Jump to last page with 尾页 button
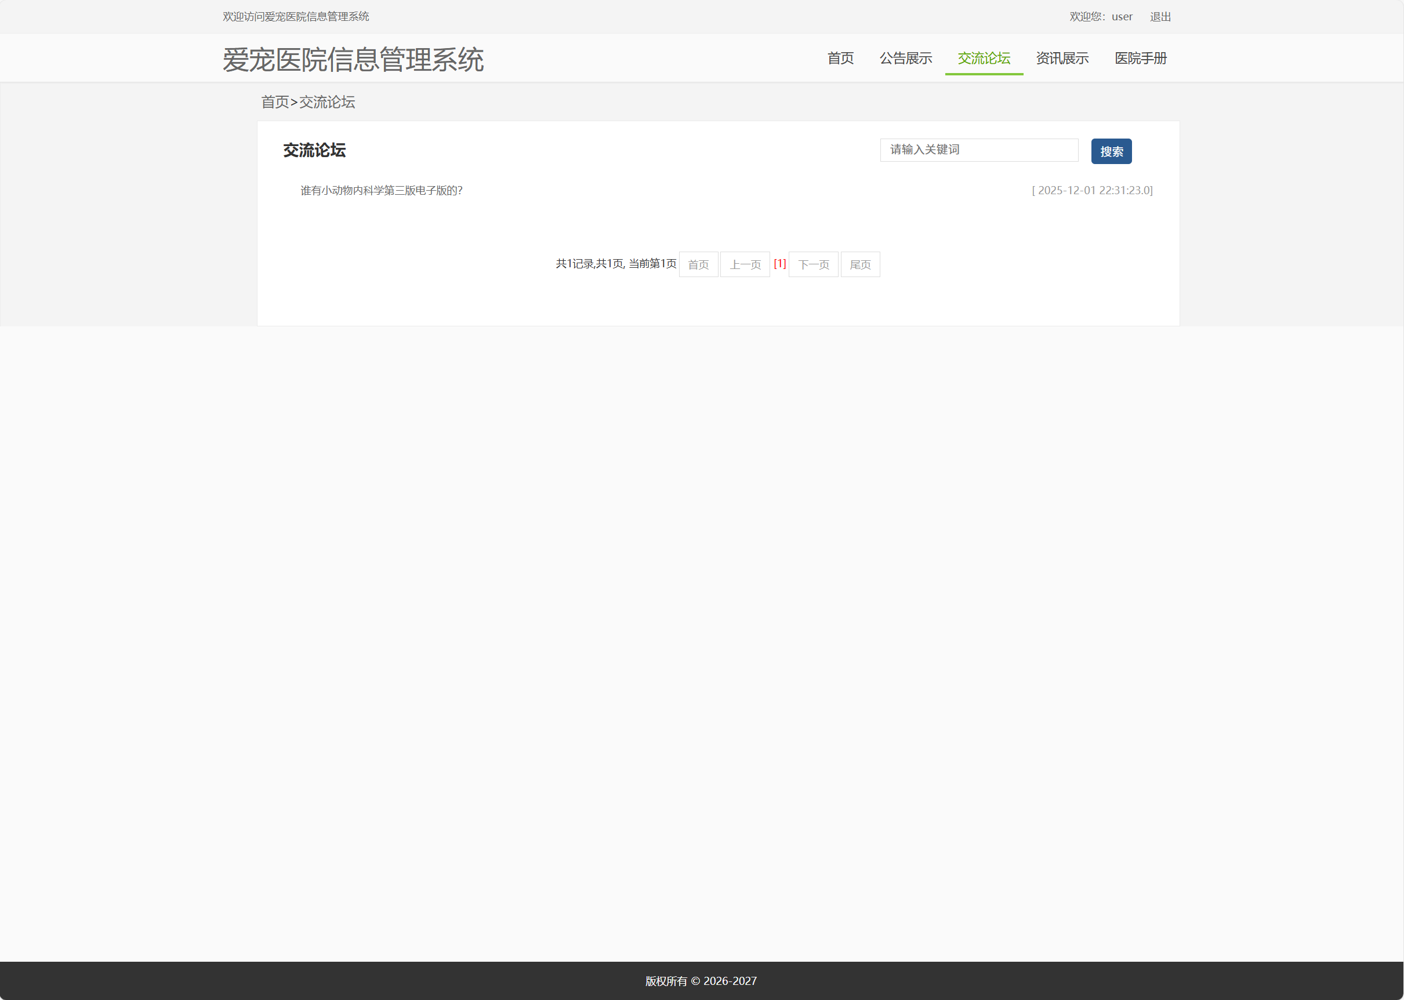 [x=860, y=264]
